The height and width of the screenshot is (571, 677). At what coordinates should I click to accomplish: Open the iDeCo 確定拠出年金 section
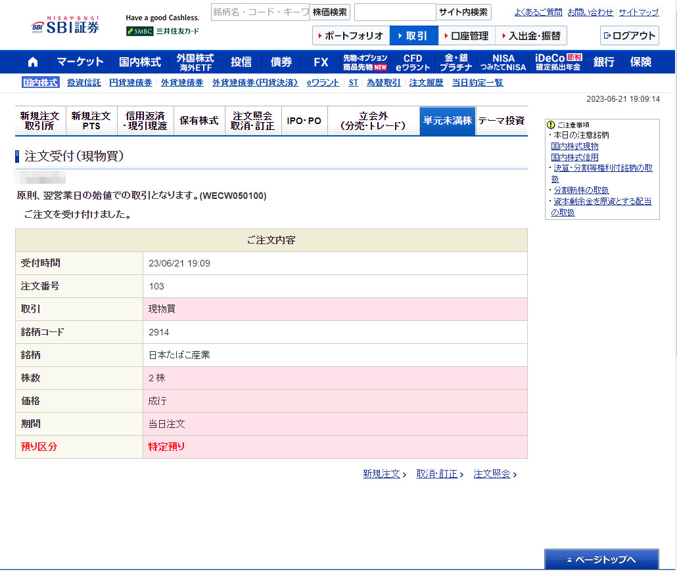[558, 62]
